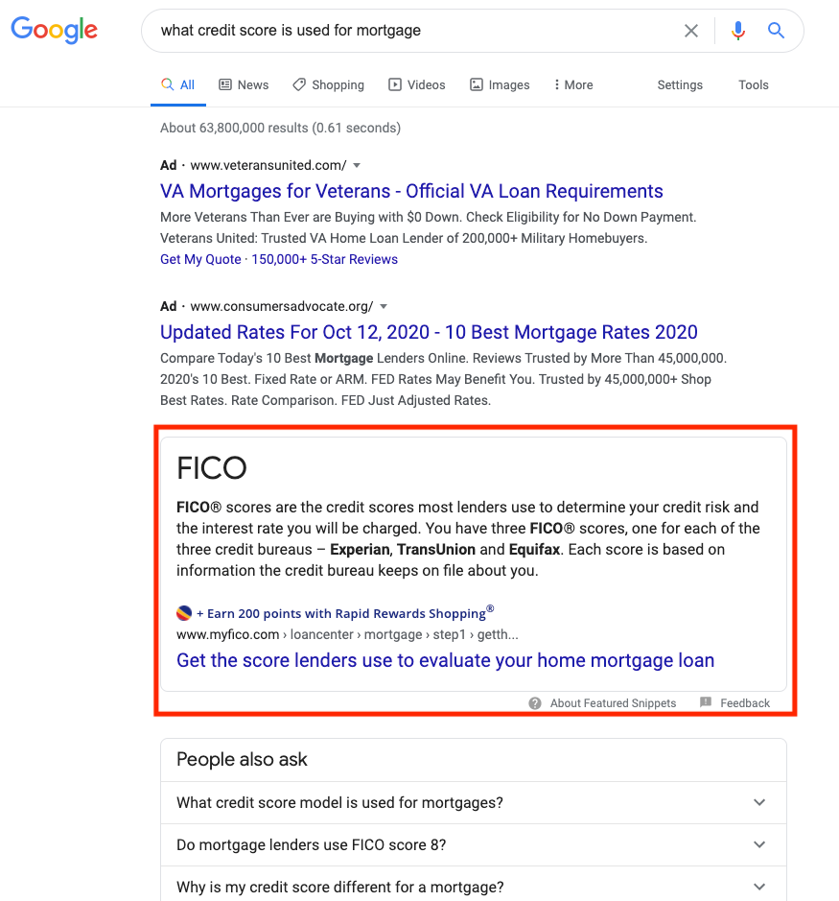Open the consumersadvocate.org ad dropdown arrow

(384, 306)
